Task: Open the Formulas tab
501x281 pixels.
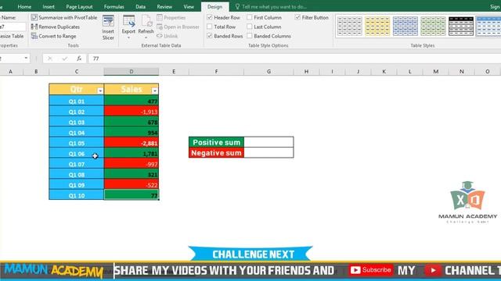Action: coord(114,7)
